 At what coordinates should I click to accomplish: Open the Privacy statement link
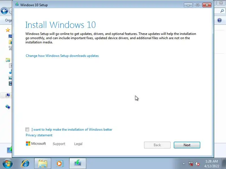39,135
